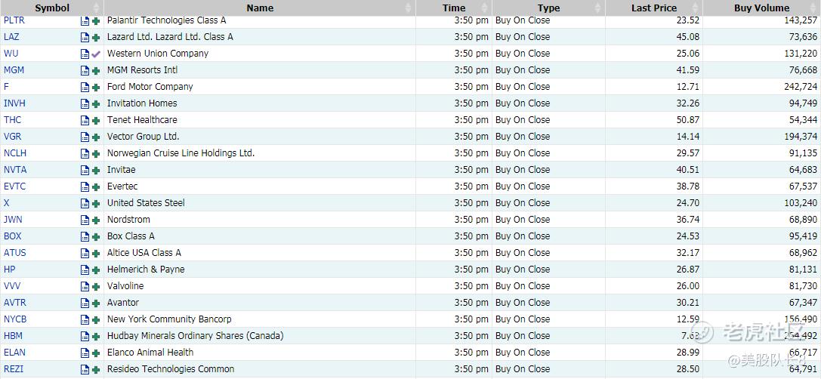
Task: Open the document icon for WU
Action: 85,54
